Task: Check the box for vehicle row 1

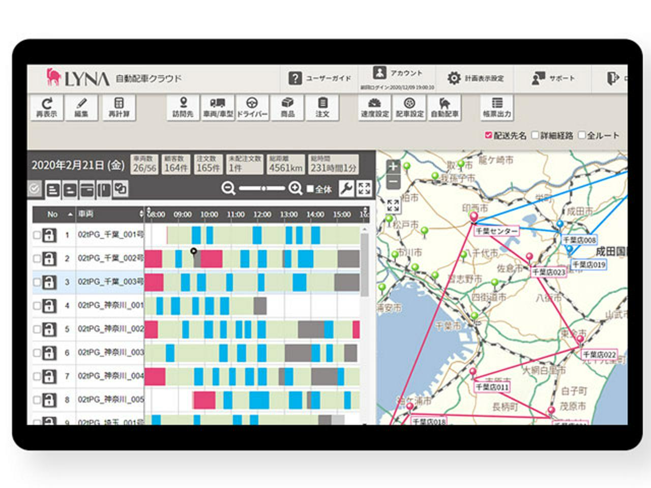Action: (x=37, y=235)
